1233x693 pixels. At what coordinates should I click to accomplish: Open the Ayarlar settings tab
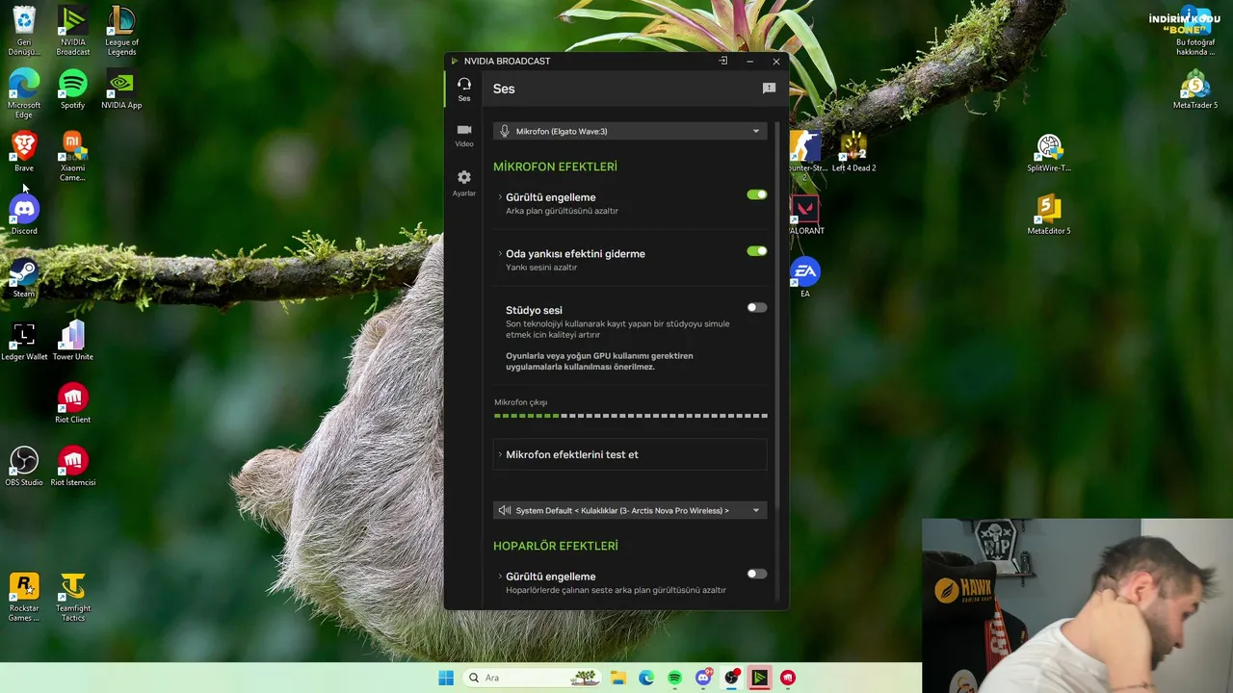pyautogui.click(x=464, y=183)
